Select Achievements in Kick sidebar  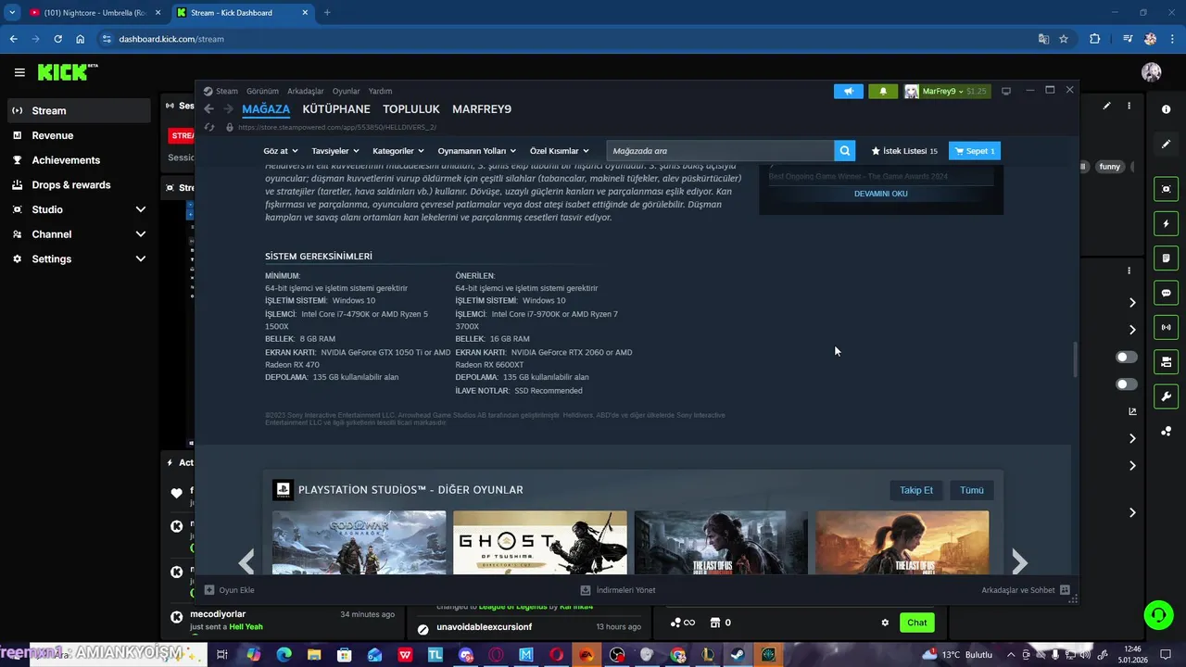tap(78, 160)
